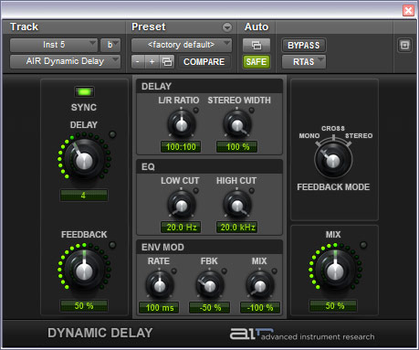419x350 pixels.
Task: Select the previous preset with minus button
Action: [x=138, y=62]
